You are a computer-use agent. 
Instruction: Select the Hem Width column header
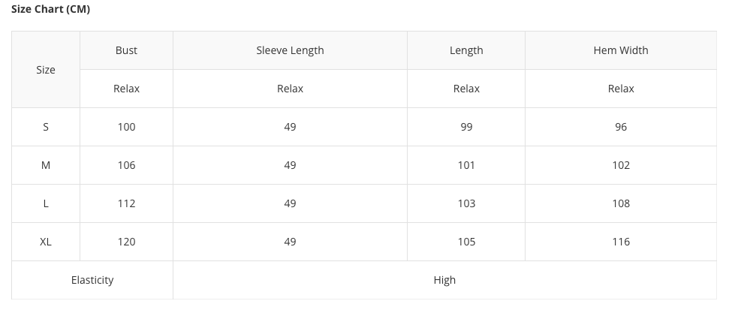(621, 50)
